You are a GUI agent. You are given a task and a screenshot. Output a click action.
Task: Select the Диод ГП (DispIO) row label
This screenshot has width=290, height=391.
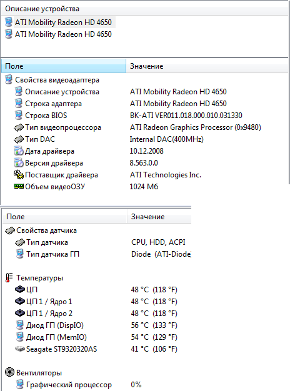tap(55, 325)
